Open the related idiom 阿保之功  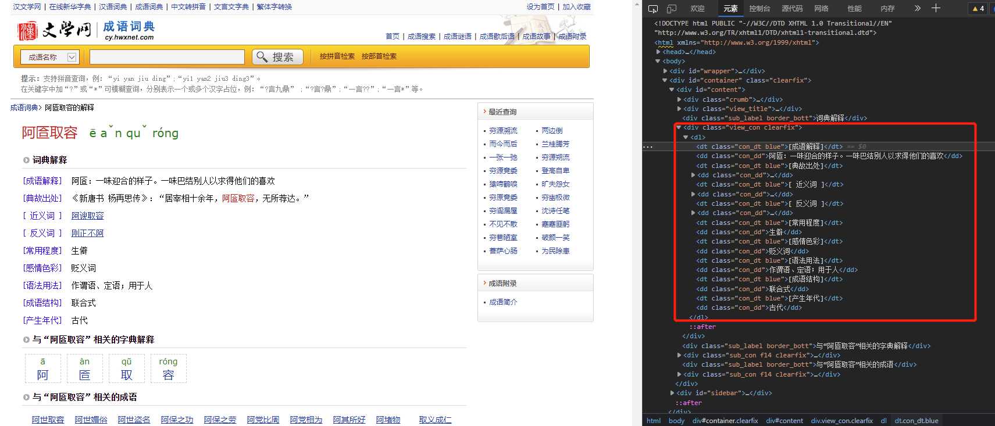tap(177, 420)
